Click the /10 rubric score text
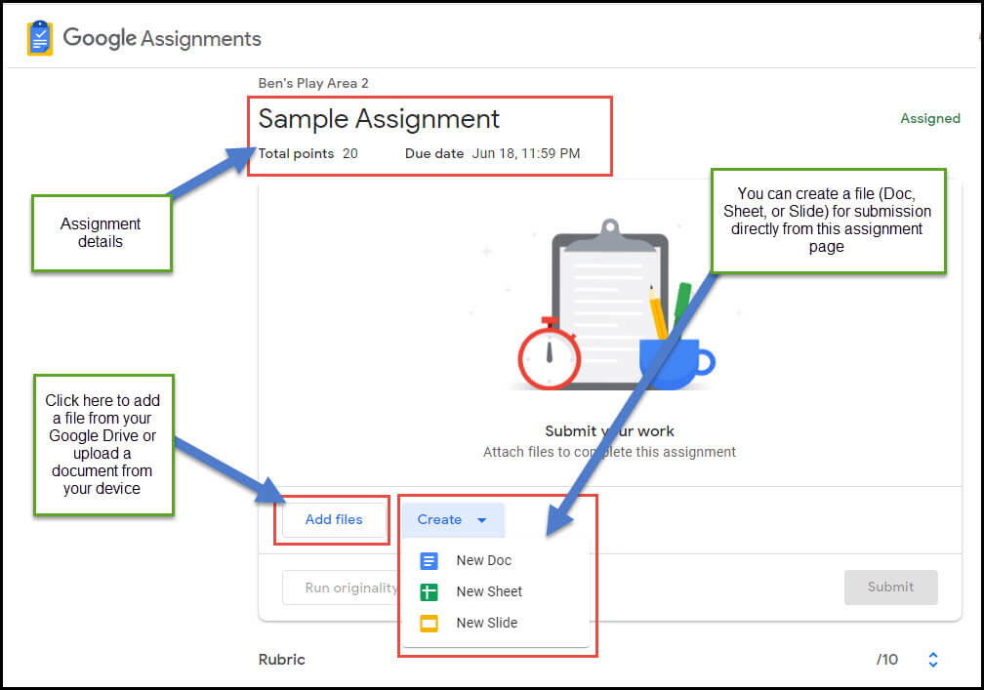This screenshot has height=690, width=984. [887, 660]
